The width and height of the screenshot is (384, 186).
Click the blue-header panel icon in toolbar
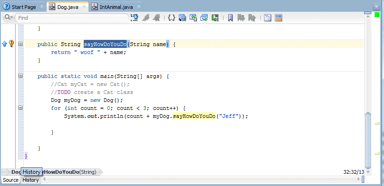pos(268,17)
